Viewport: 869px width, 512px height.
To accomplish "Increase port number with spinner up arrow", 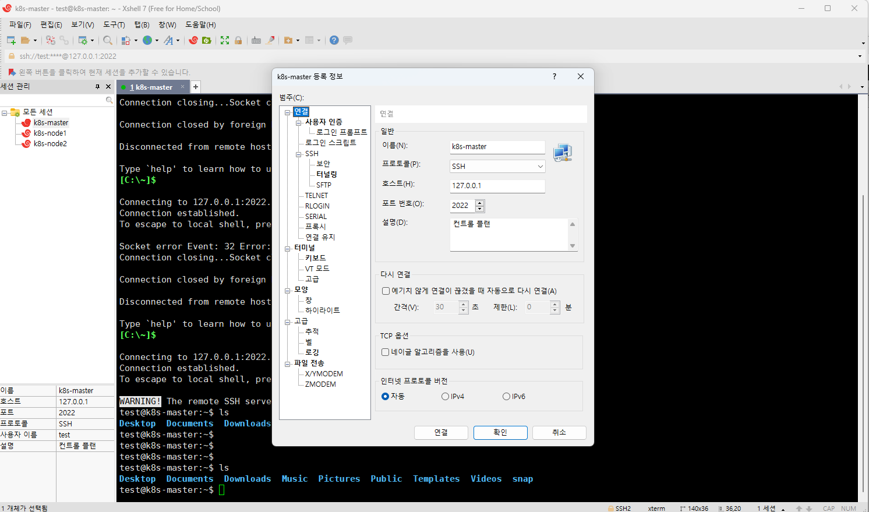I will pos(480,203).
